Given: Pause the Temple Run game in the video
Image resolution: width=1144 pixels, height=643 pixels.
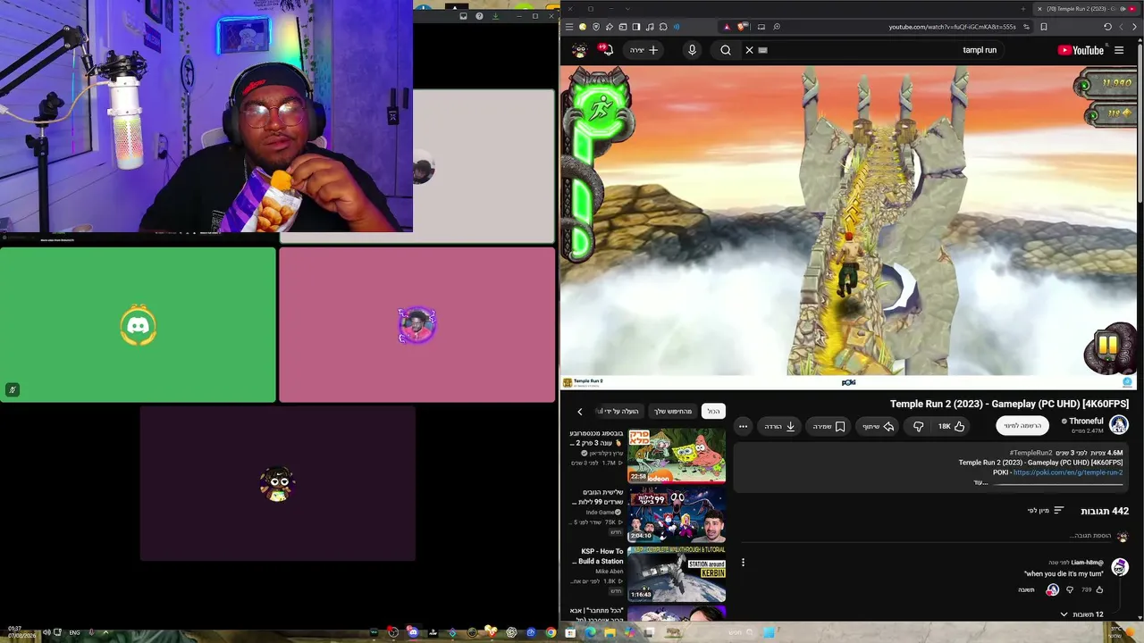Looking at the screenshot, I should [x=1107, y=346].
